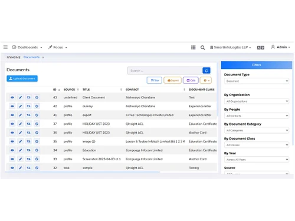Open the Document Type dropdown
Image resolution: width=295 pixels, height=221 pixels.
(x=257, y=81)
